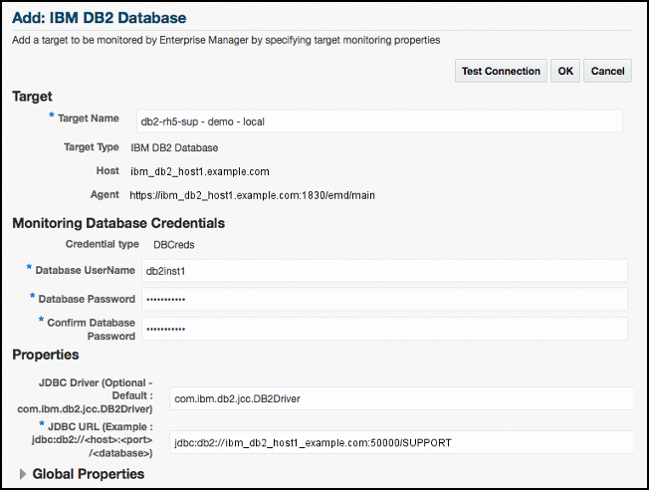
Task: Edit the Database UserName field
Action: [384, 271]
